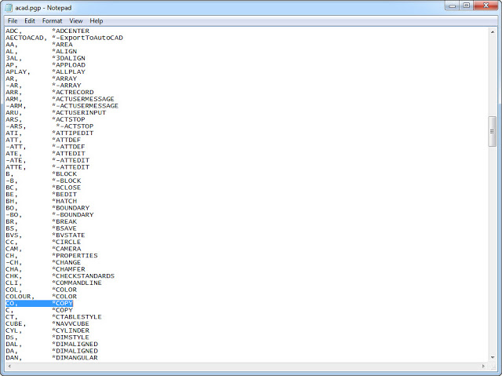This screenshot has height=376, width=502.
Task: Close the acad.pgp Notepad window
Action: tap(486, 5)
